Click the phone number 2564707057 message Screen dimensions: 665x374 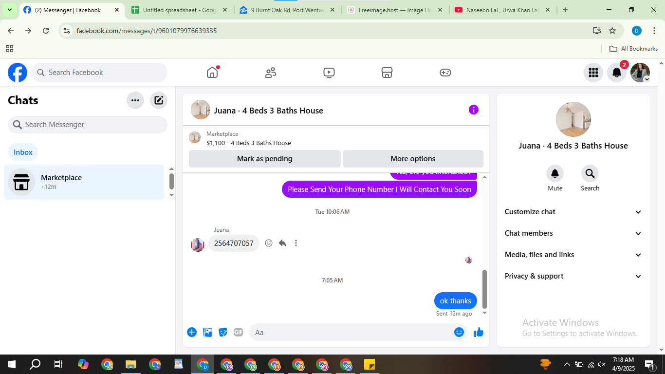(x=234, y=243)
